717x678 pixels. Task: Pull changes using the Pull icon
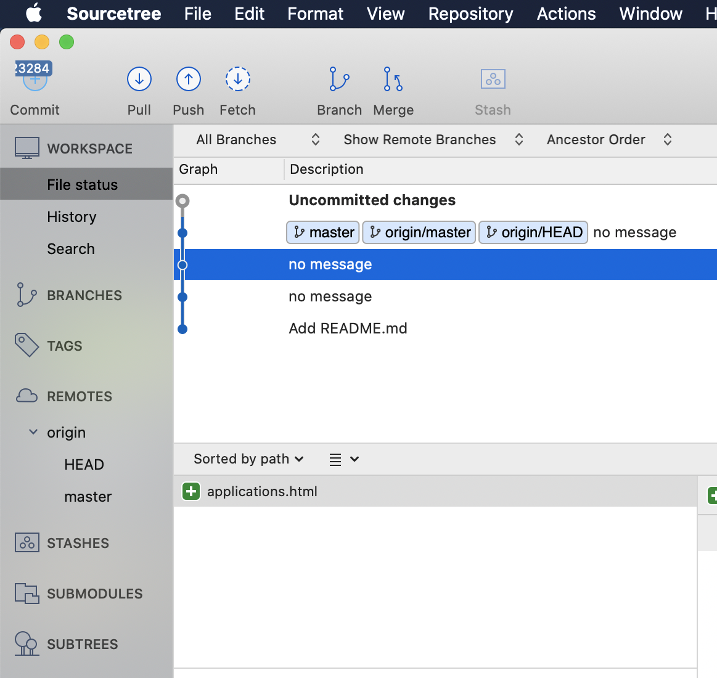[x=139, y=79]
